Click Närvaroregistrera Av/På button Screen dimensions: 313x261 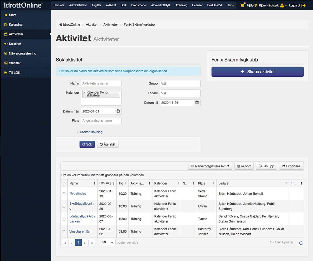(210, 166)
